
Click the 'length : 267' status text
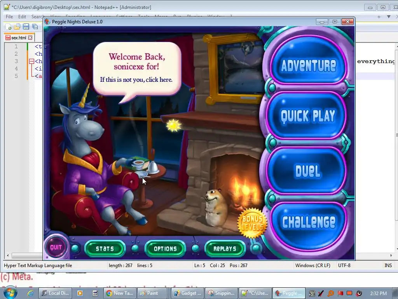(120, 266)
